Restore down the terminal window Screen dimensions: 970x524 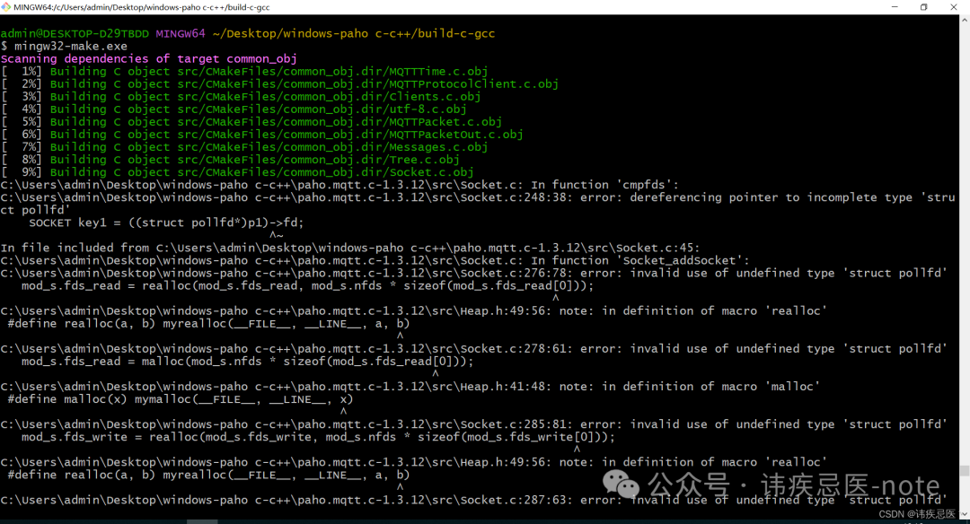point(923,7)
